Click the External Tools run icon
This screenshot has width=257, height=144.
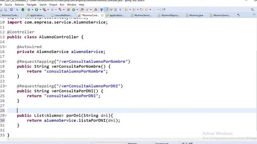point(60,10)
